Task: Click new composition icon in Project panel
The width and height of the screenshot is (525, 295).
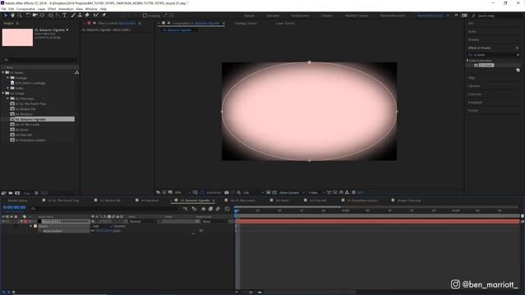Action: pyautogui.click(x=17, y=193)
